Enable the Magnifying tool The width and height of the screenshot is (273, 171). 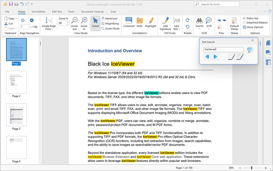point(110,24)
